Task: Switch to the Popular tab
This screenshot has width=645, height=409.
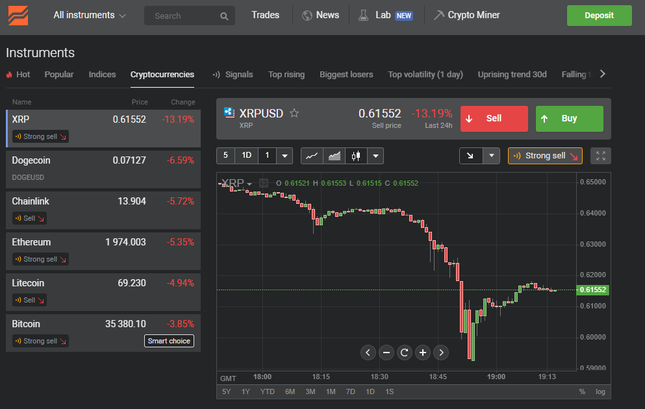Action: tap(59, 75)
